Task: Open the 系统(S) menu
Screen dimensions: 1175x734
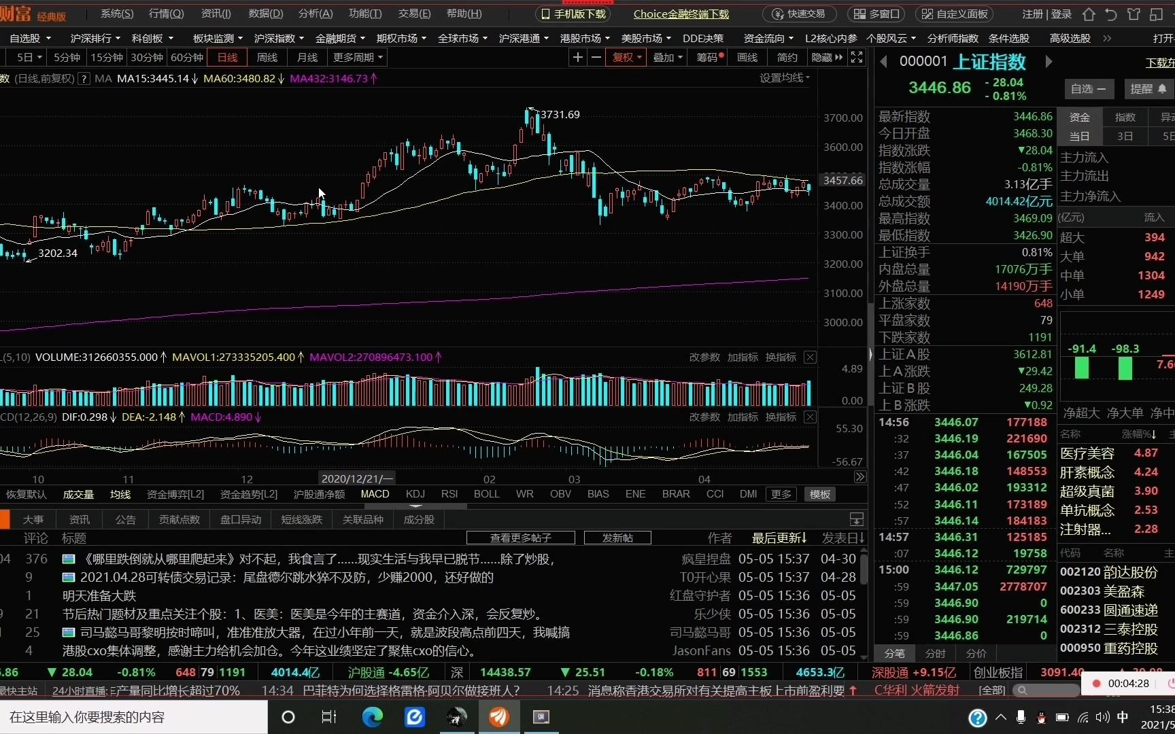Action: coord(117,14)
